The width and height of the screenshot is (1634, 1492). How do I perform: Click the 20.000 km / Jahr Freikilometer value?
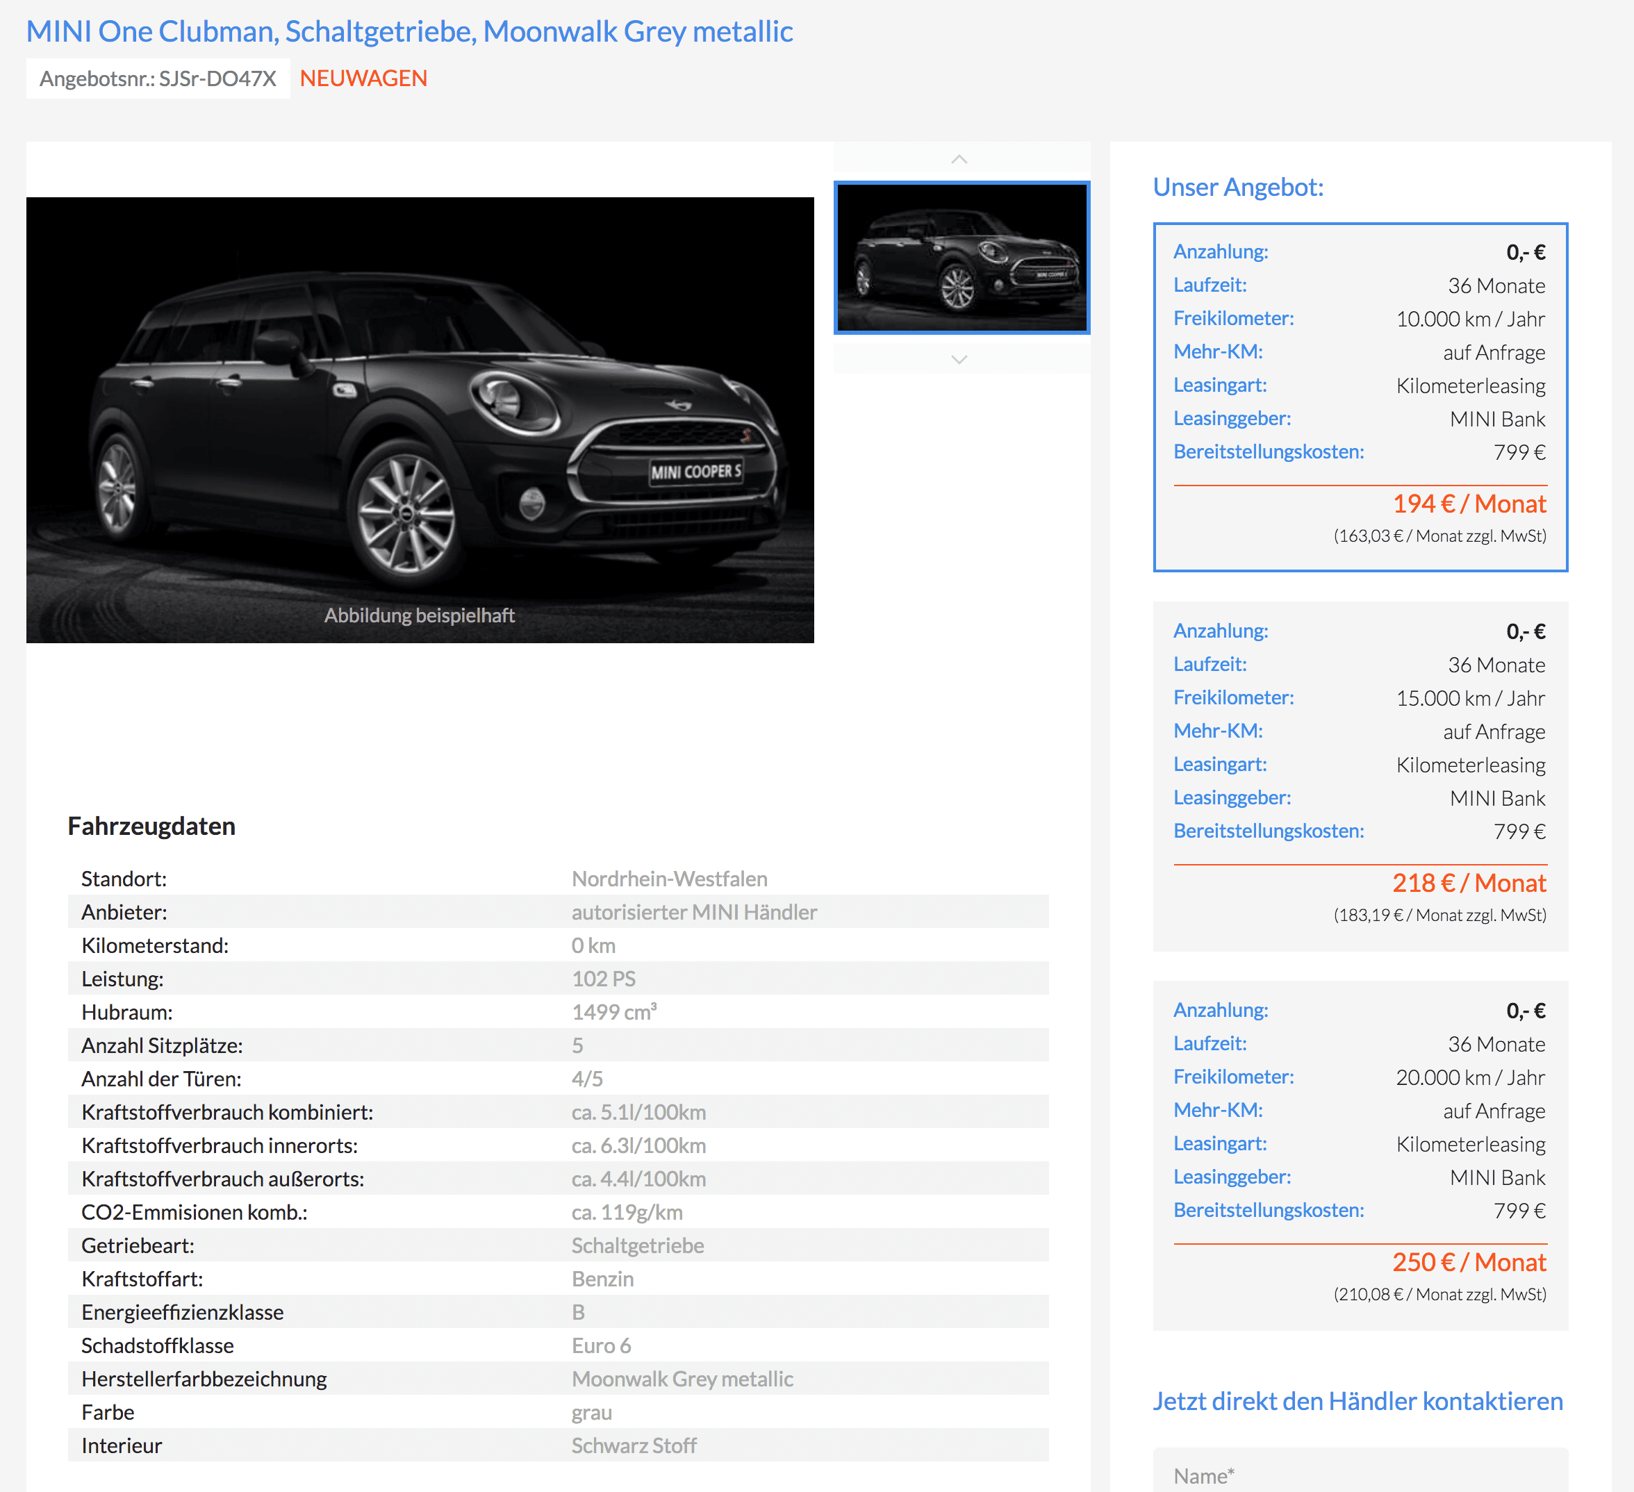(1470, 1077)
